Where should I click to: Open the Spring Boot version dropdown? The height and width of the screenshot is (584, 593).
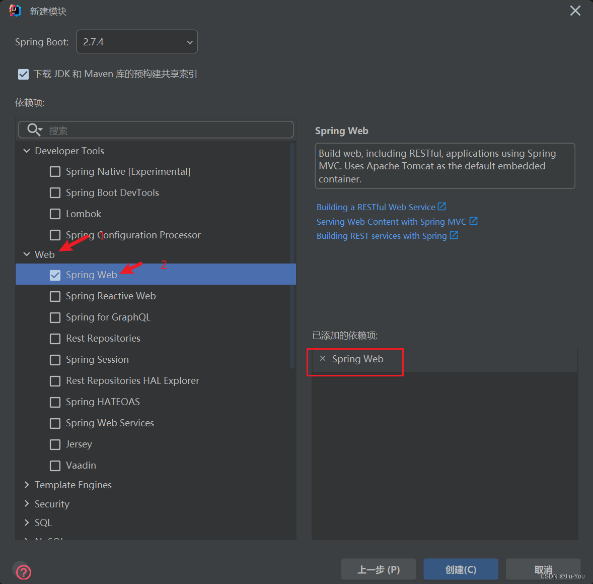[137, 42]
